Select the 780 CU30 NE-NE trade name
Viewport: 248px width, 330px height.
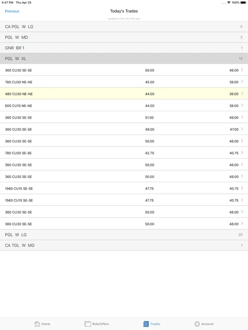[x=19, y=82]
